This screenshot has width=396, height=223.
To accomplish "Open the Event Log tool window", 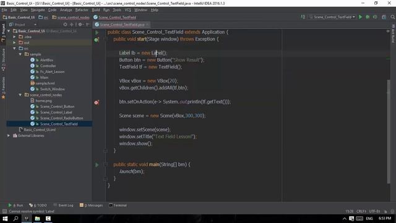I will tap(63, 205).
